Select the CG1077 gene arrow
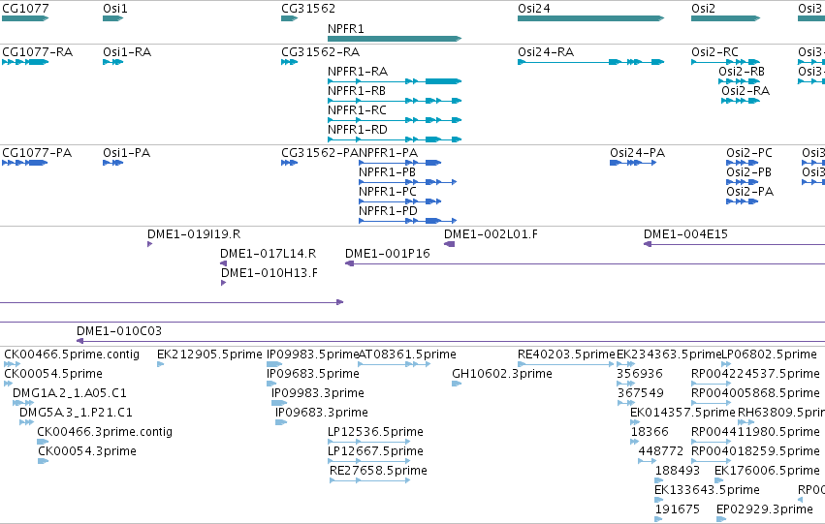Viewport: 825px width, 524px height. [25, 18]
